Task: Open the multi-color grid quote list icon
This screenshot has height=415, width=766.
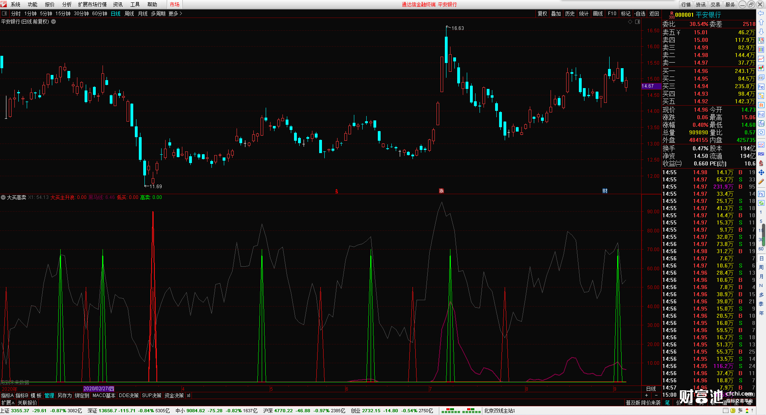Action: [761, 50]
